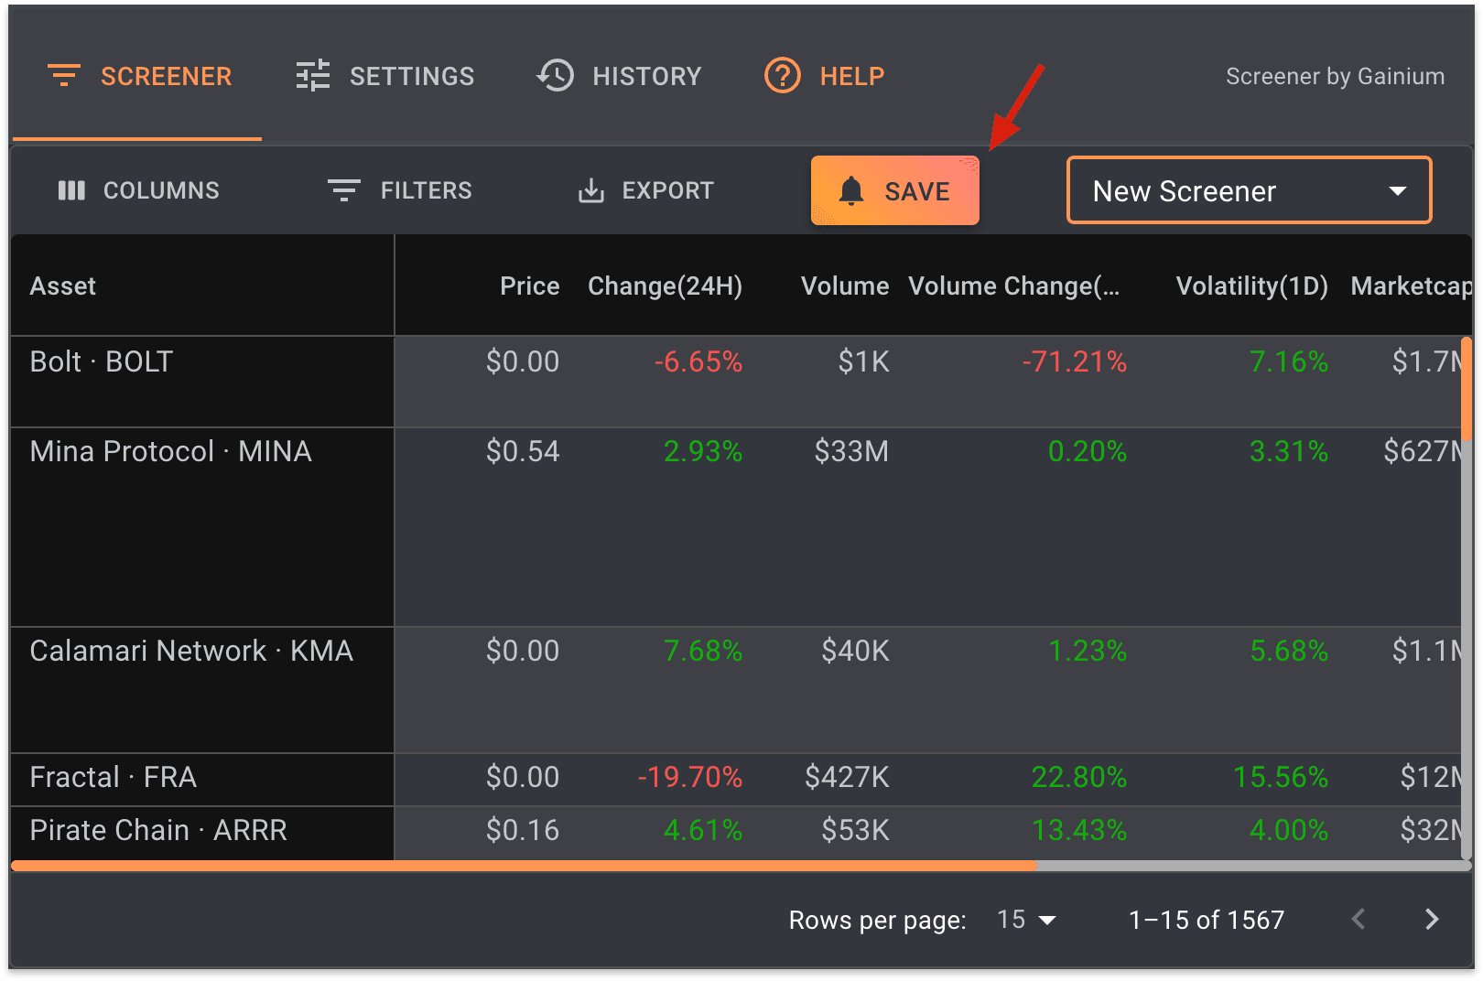Expand the rows per page selector
The height and width of the screenshot is (981, 1483).
pos(1027,920)
